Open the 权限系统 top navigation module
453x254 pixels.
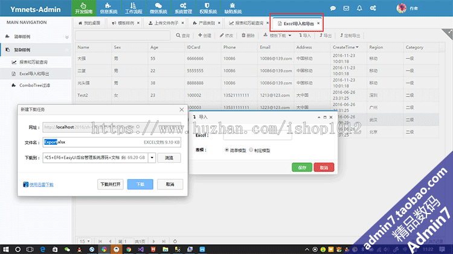(x=208, y=8)
